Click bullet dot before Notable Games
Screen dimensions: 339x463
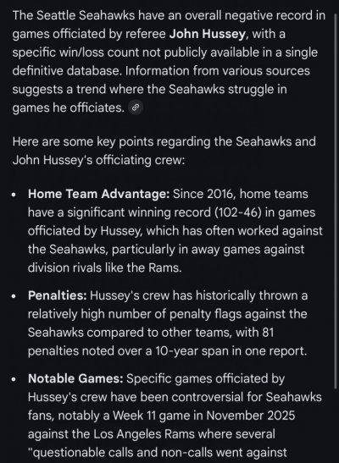pos(14,379)
